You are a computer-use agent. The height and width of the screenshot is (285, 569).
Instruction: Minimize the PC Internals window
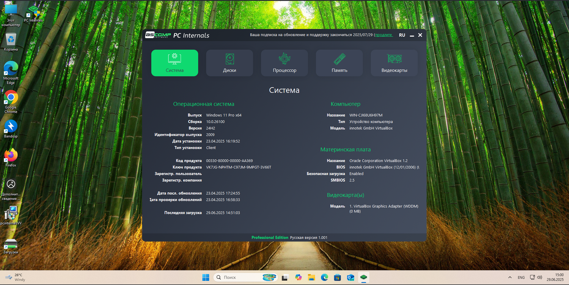[x=412, y=35]
